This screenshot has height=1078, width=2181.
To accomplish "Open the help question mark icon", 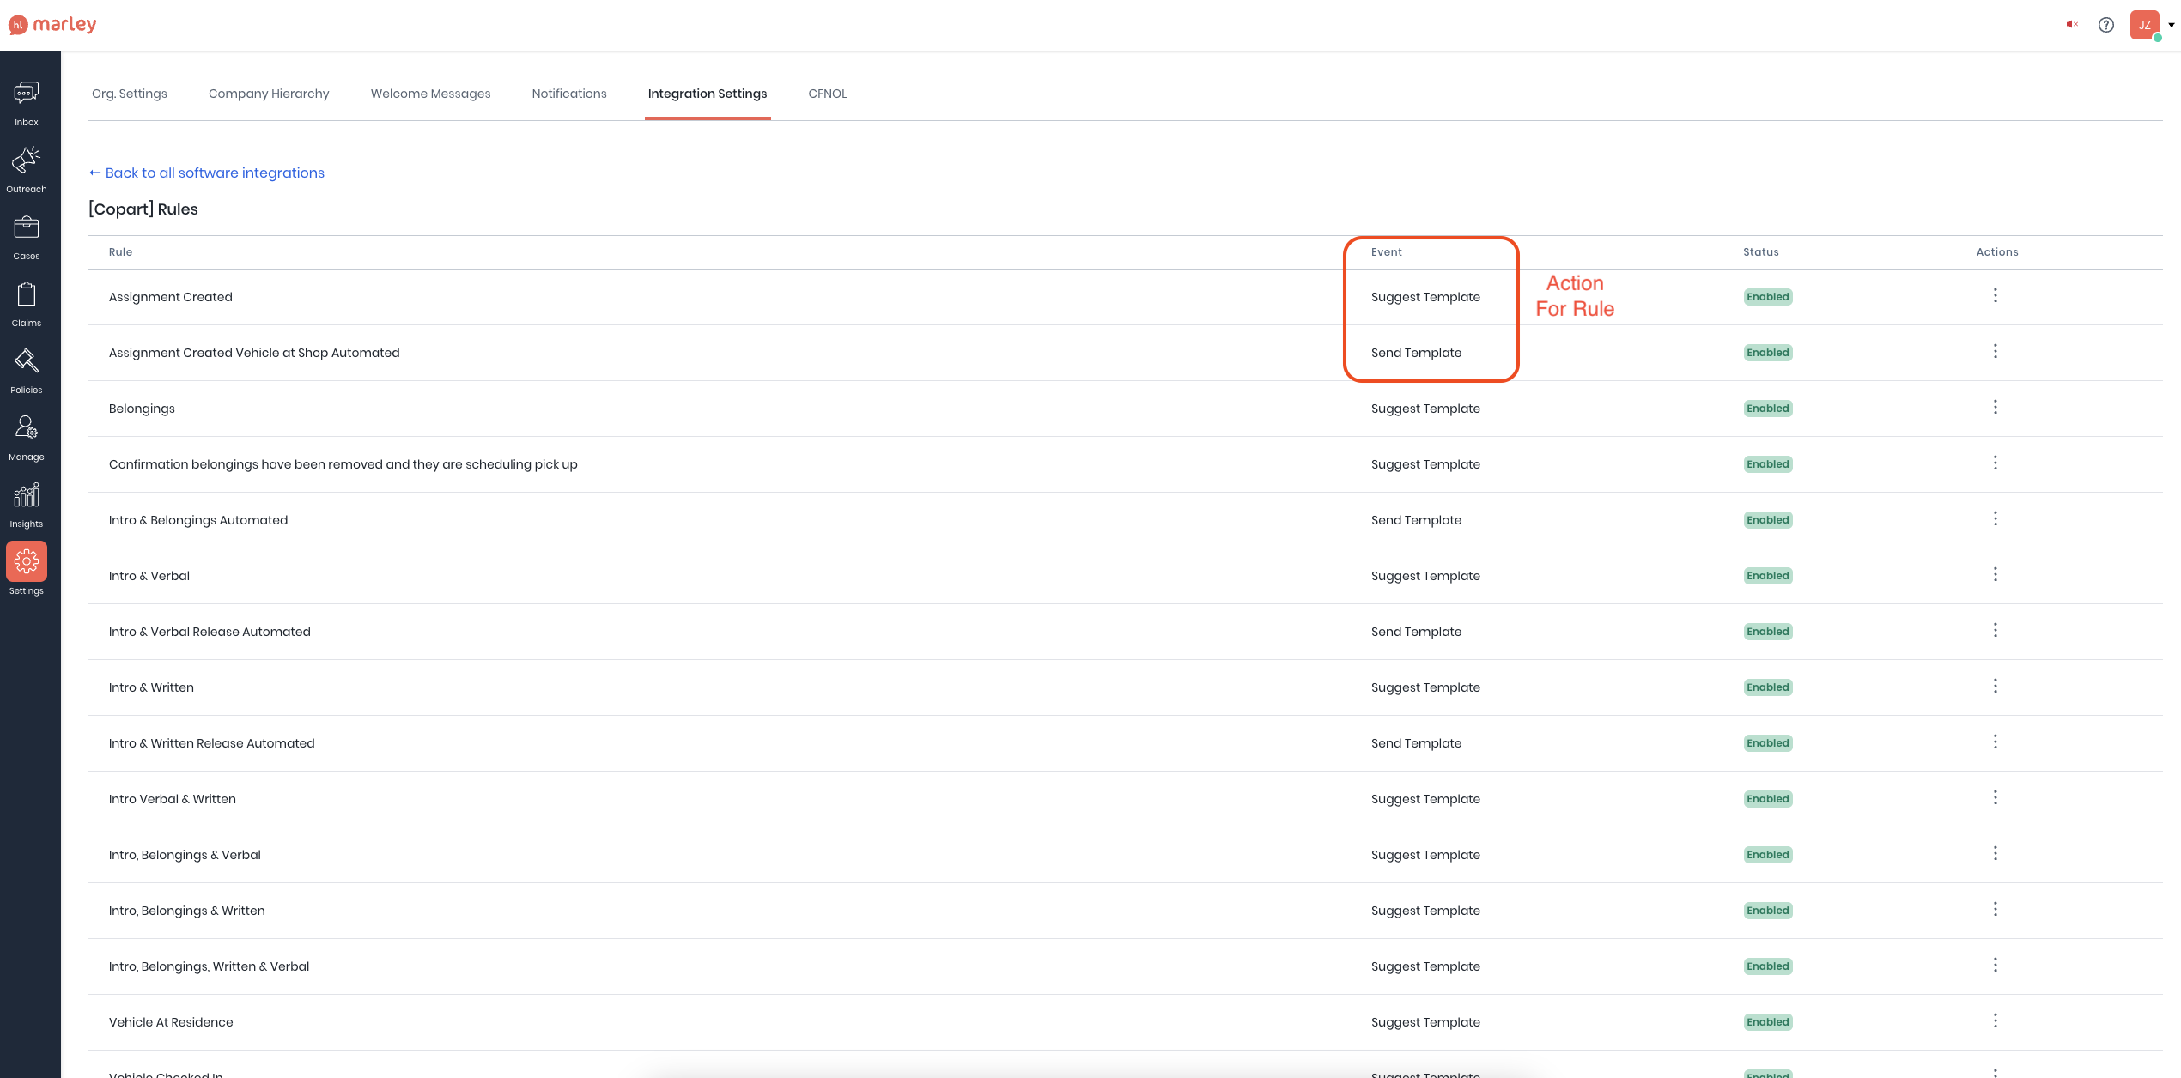I will pos(2106,25).
